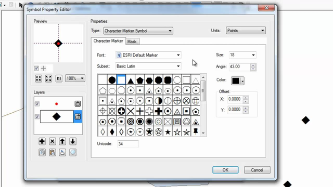Select the Character Marker tab

coord(108,41)
